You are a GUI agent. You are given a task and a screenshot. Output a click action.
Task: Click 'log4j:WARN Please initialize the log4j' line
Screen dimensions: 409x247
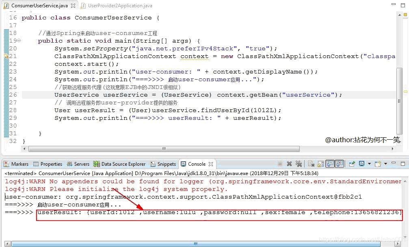click(116, 189)
